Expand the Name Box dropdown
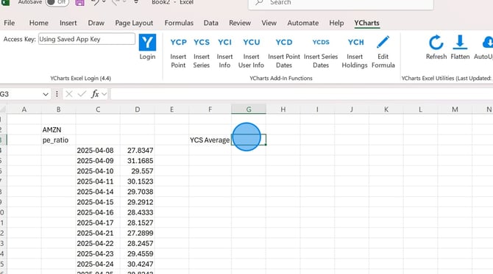Viewport: 493px width, 274px height. pos(46,94)
